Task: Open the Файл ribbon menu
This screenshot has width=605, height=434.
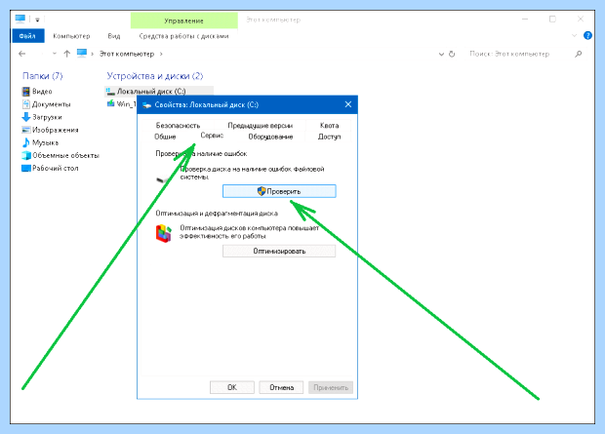Action: click(x=27, y=36)
